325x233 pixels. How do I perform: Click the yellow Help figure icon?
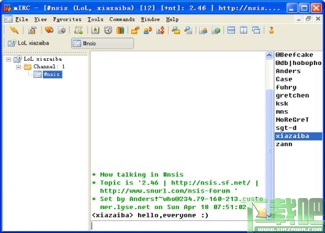[x=271, y=31]
